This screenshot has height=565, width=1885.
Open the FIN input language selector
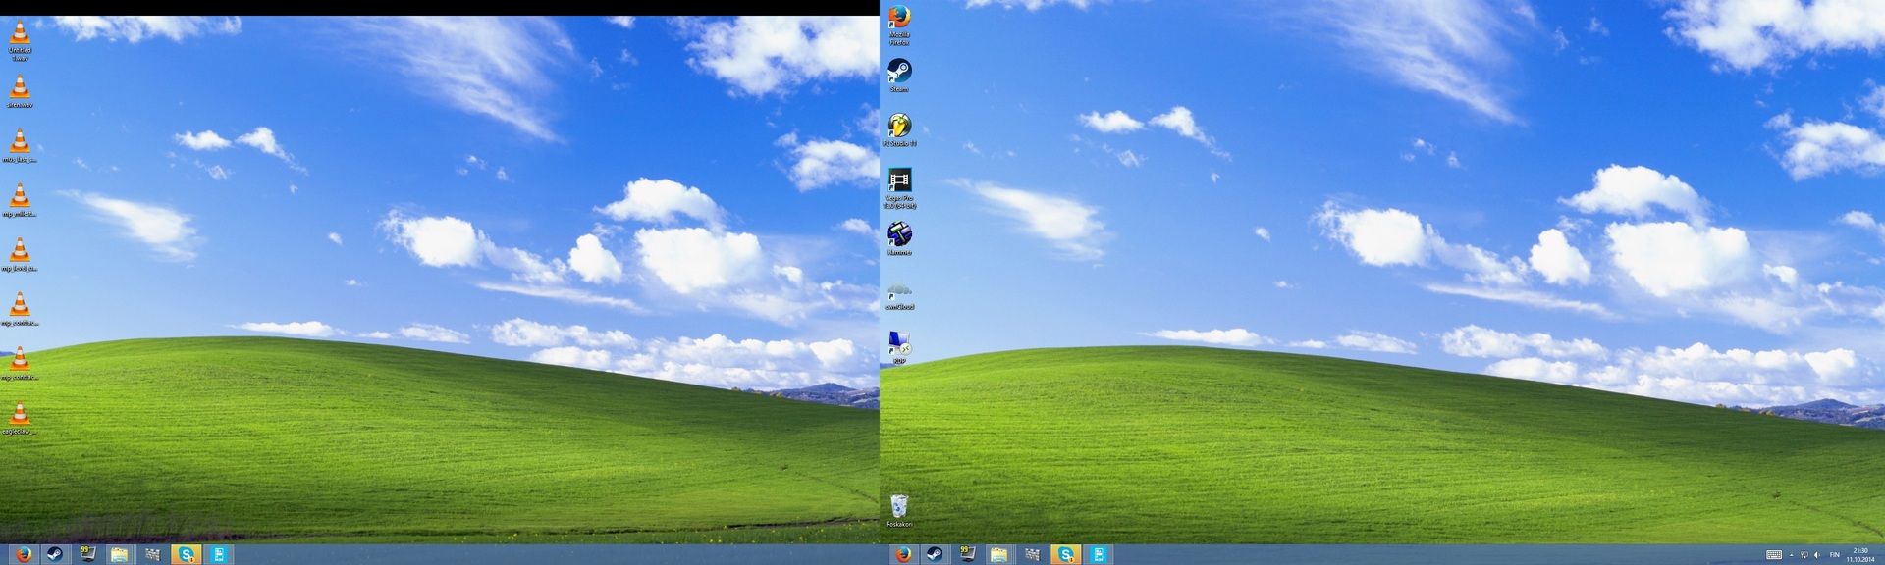(x=1834, y=555)
